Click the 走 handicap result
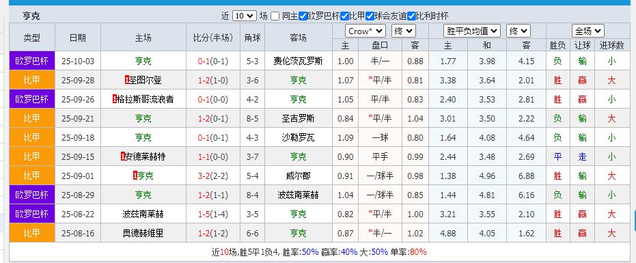The image size is (636, 263). tap(582, 156)
